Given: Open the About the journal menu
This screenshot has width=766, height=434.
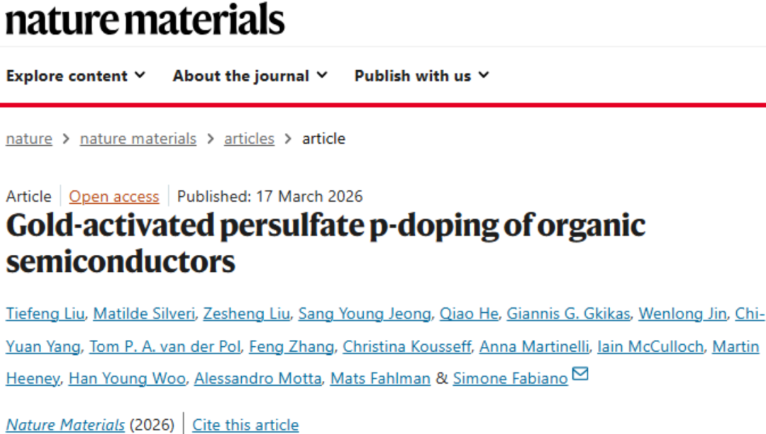Looking at the screenshot, I should tap(250, 76).
